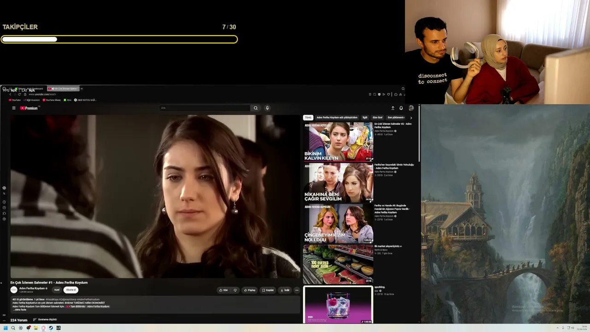Viewport: 590px width, 332px height.
Task: Select the 'Son yüklenenler' filter chip
Action: (396, 118)
